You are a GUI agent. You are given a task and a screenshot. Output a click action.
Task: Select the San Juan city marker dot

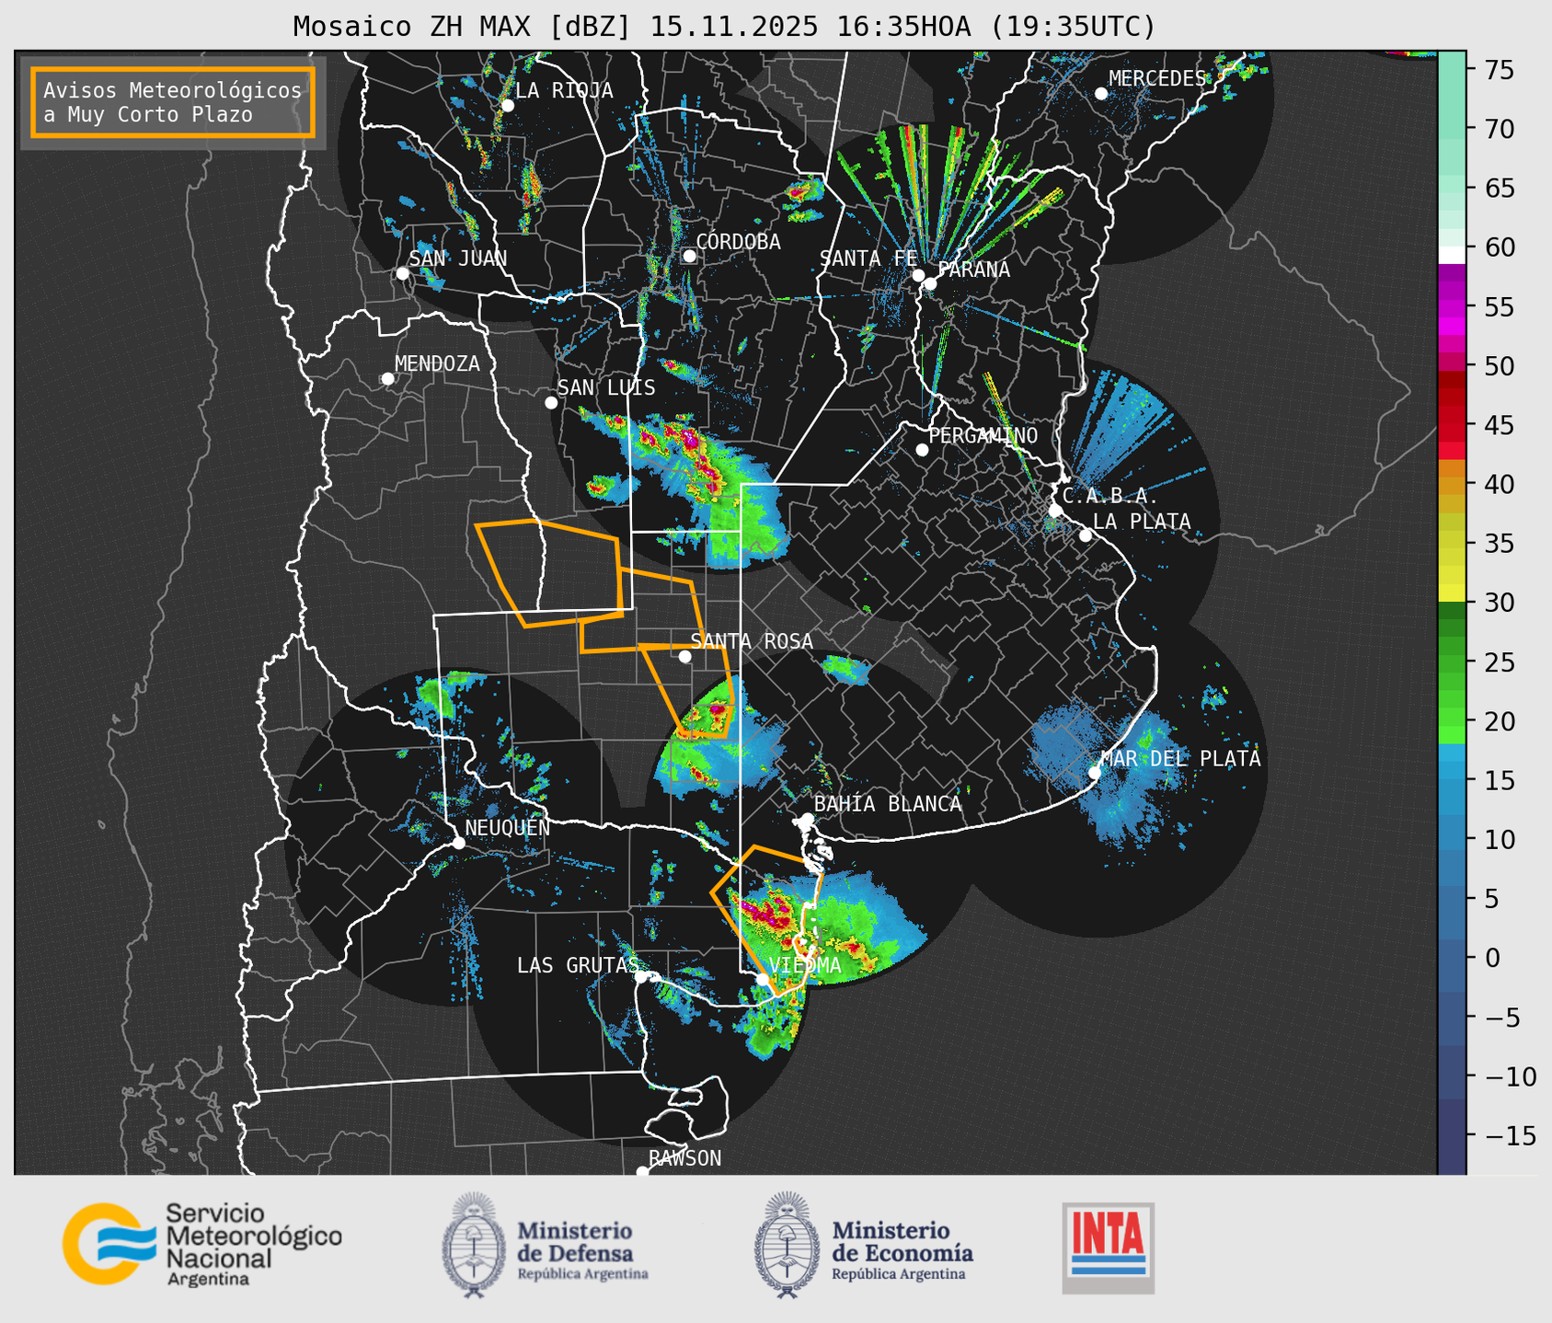(403, 273)
